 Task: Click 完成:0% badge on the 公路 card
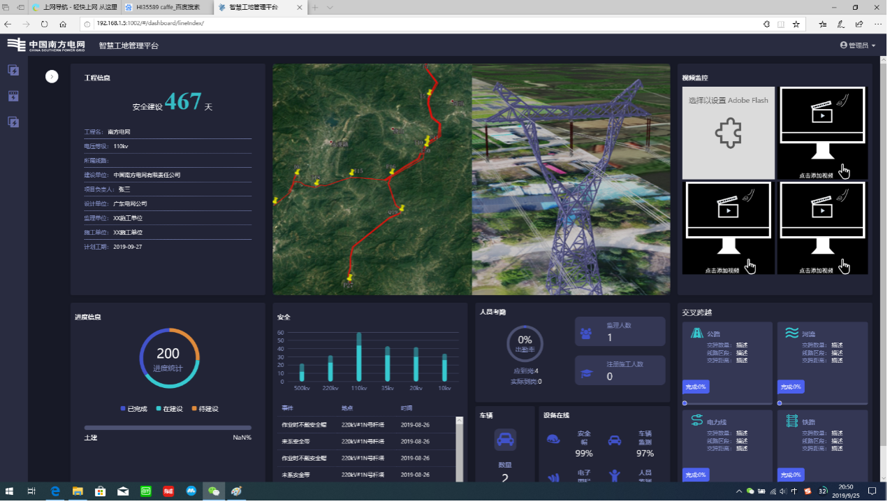point(695,387)
